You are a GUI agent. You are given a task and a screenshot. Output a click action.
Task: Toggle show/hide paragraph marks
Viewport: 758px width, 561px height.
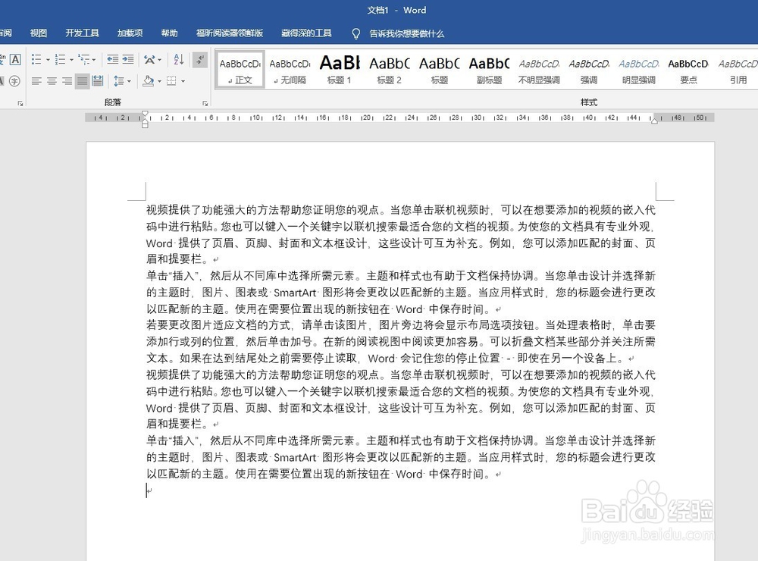click(x=199, y=59)
